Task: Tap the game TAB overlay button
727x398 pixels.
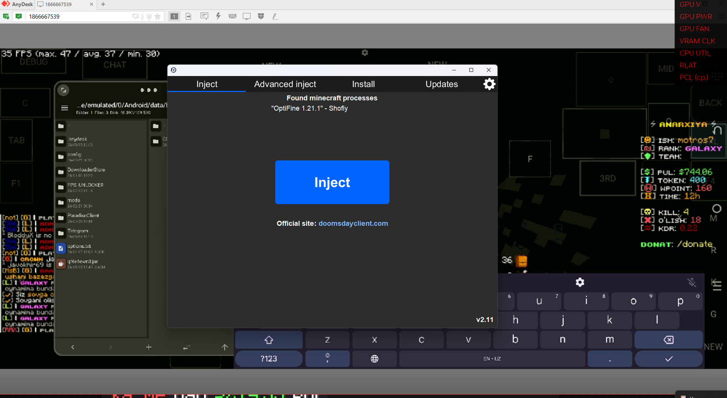Action: click(16, 140)
